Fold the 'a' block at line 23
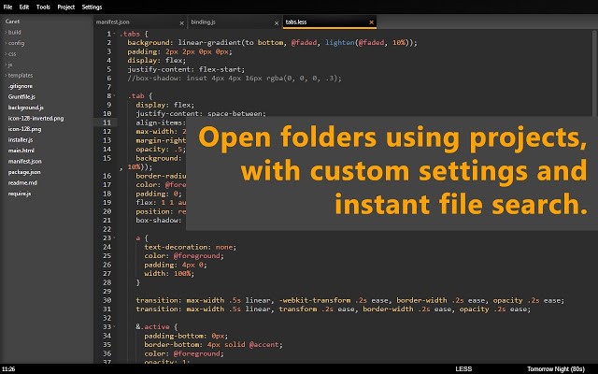Image resolution: width=598 pixels, height=374 pixels. [114, 237]
